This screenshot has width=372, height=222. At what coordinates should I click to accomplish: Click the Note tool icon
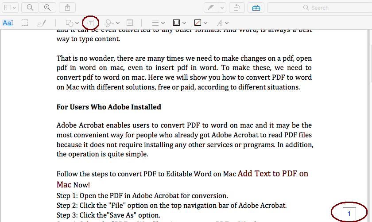tap(129, 23)
